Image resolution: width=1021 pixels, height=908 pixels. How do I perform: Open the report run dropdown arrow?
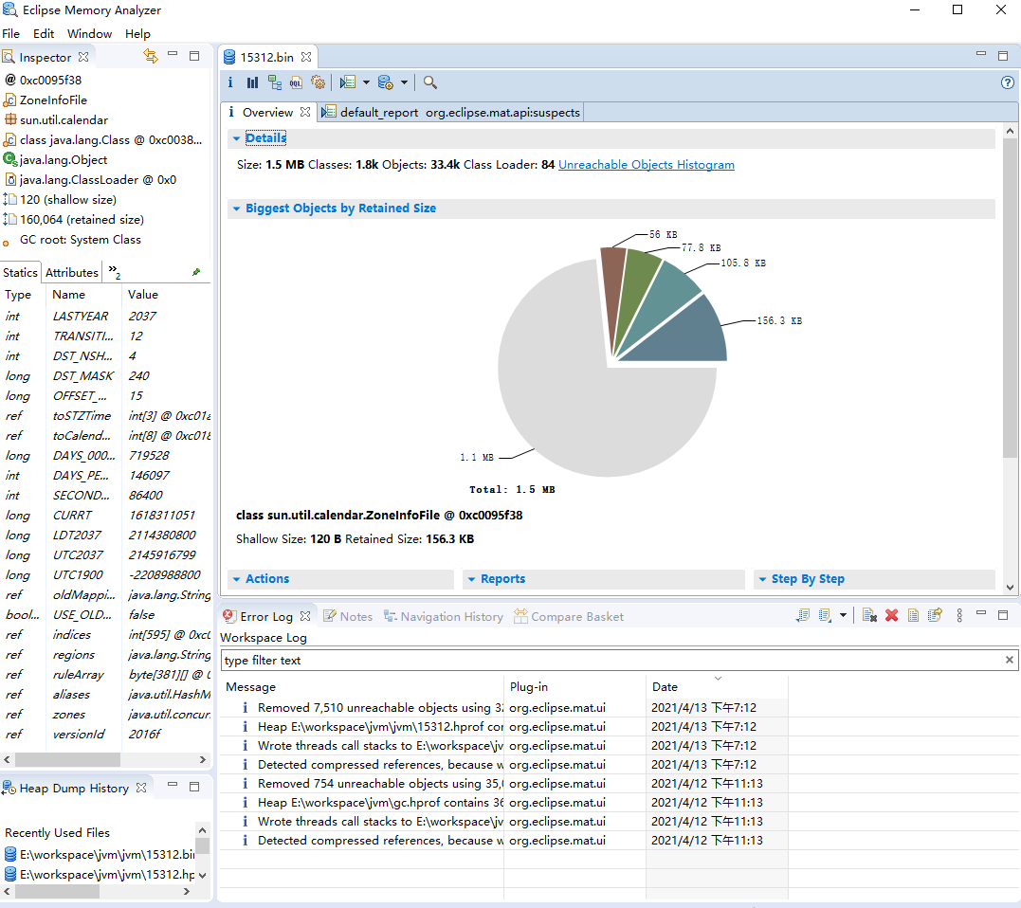[x=366, y=82]
